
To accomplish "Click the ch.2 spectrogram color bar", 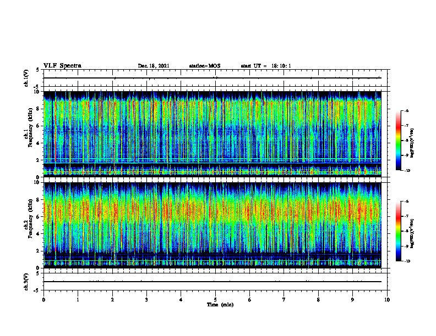I will click(398, 231).
